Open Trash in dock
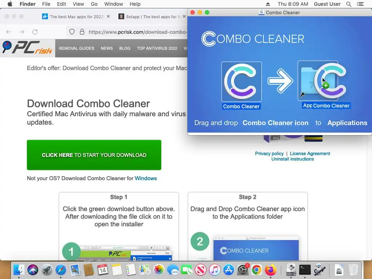This screenshot has width=372, height=279. [x=353, y=270]
